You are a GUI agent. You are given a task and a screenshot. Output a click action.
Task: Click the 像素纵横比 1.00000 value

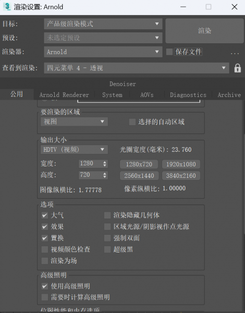[x=174, y=188]
